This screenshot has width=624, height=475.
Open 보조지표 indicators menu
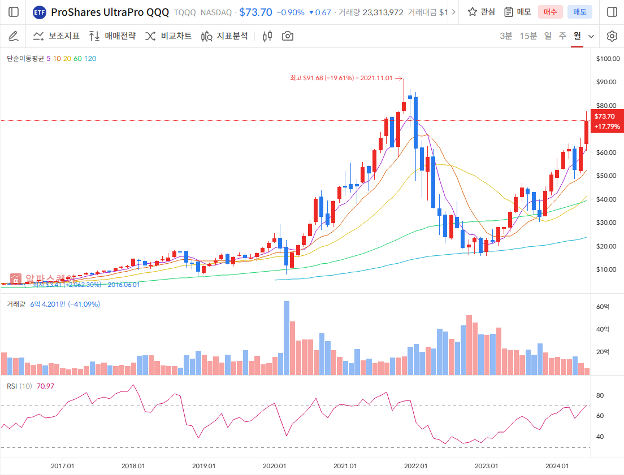[56, 36]
